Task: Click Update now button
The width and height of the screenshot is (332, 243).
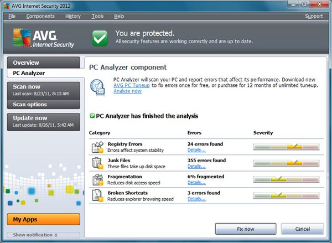Action: click(43, 122)
